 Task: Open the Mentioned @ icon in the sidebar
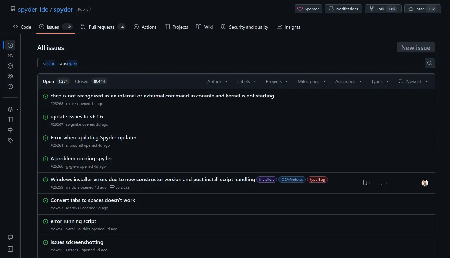[10, 76]
